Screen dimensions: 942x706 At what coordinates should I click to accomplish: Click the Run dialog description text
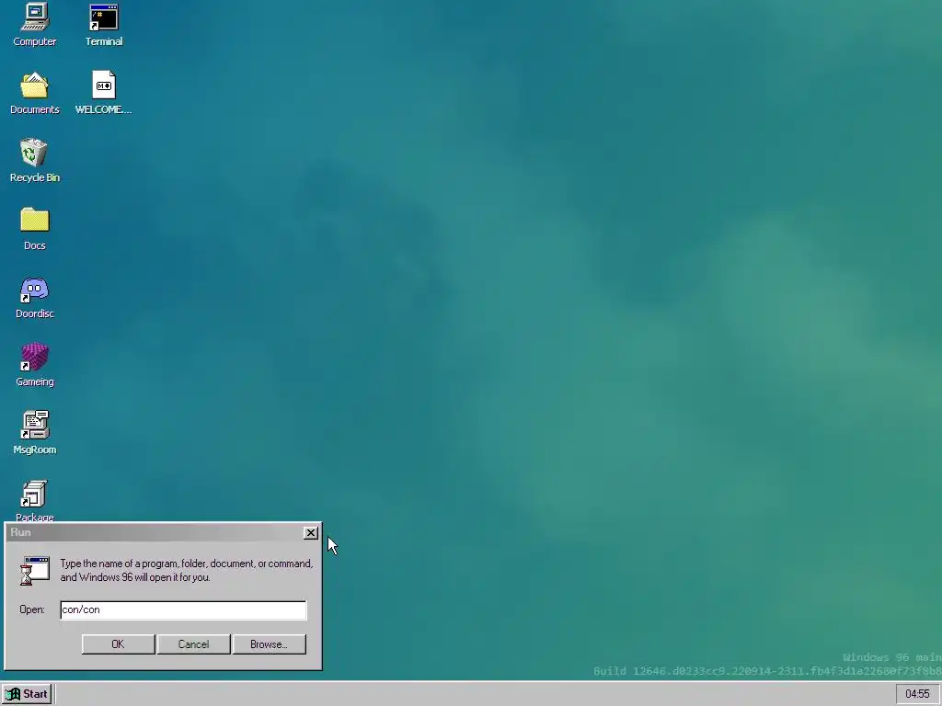186,570
